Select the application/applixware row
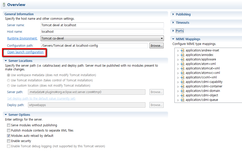 [201, 59]
